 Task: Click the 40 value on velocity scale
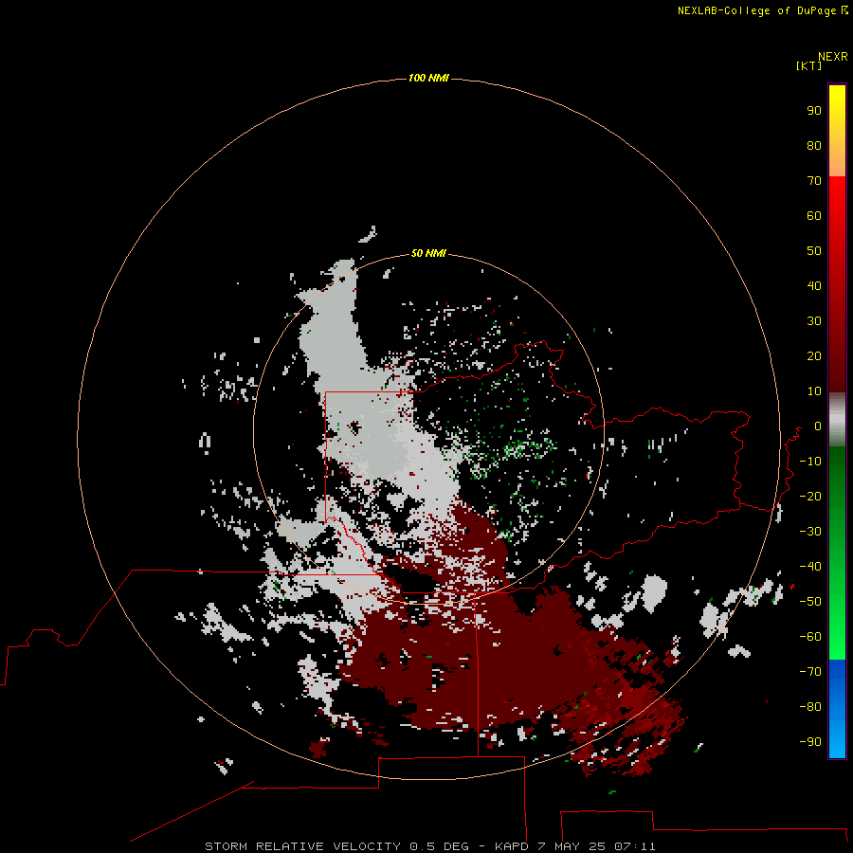[814, 286]
